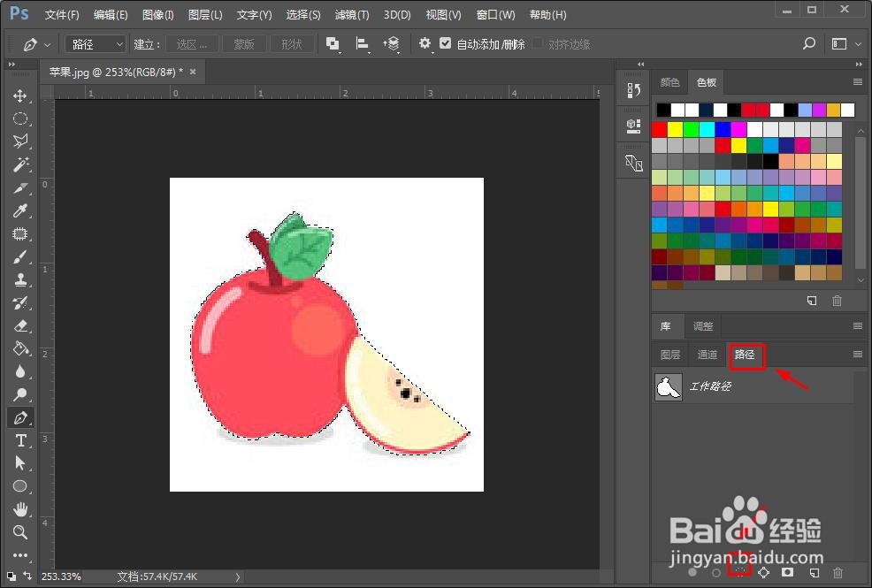Select the Move tool

click(20, 95)
